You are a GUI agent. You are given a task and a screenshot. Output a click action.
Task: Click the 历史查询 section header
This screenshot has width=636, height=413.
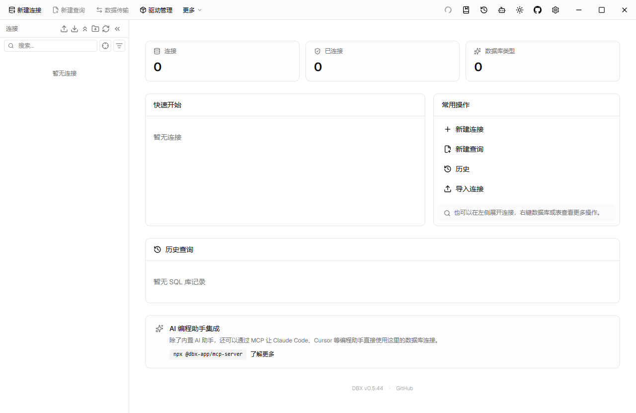(383, 249)
